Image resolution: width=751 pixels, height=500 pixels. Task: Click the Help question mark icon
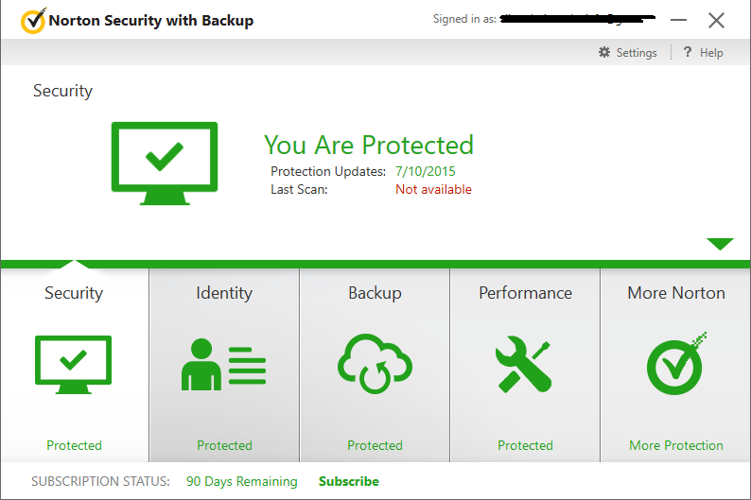(688, 52)
